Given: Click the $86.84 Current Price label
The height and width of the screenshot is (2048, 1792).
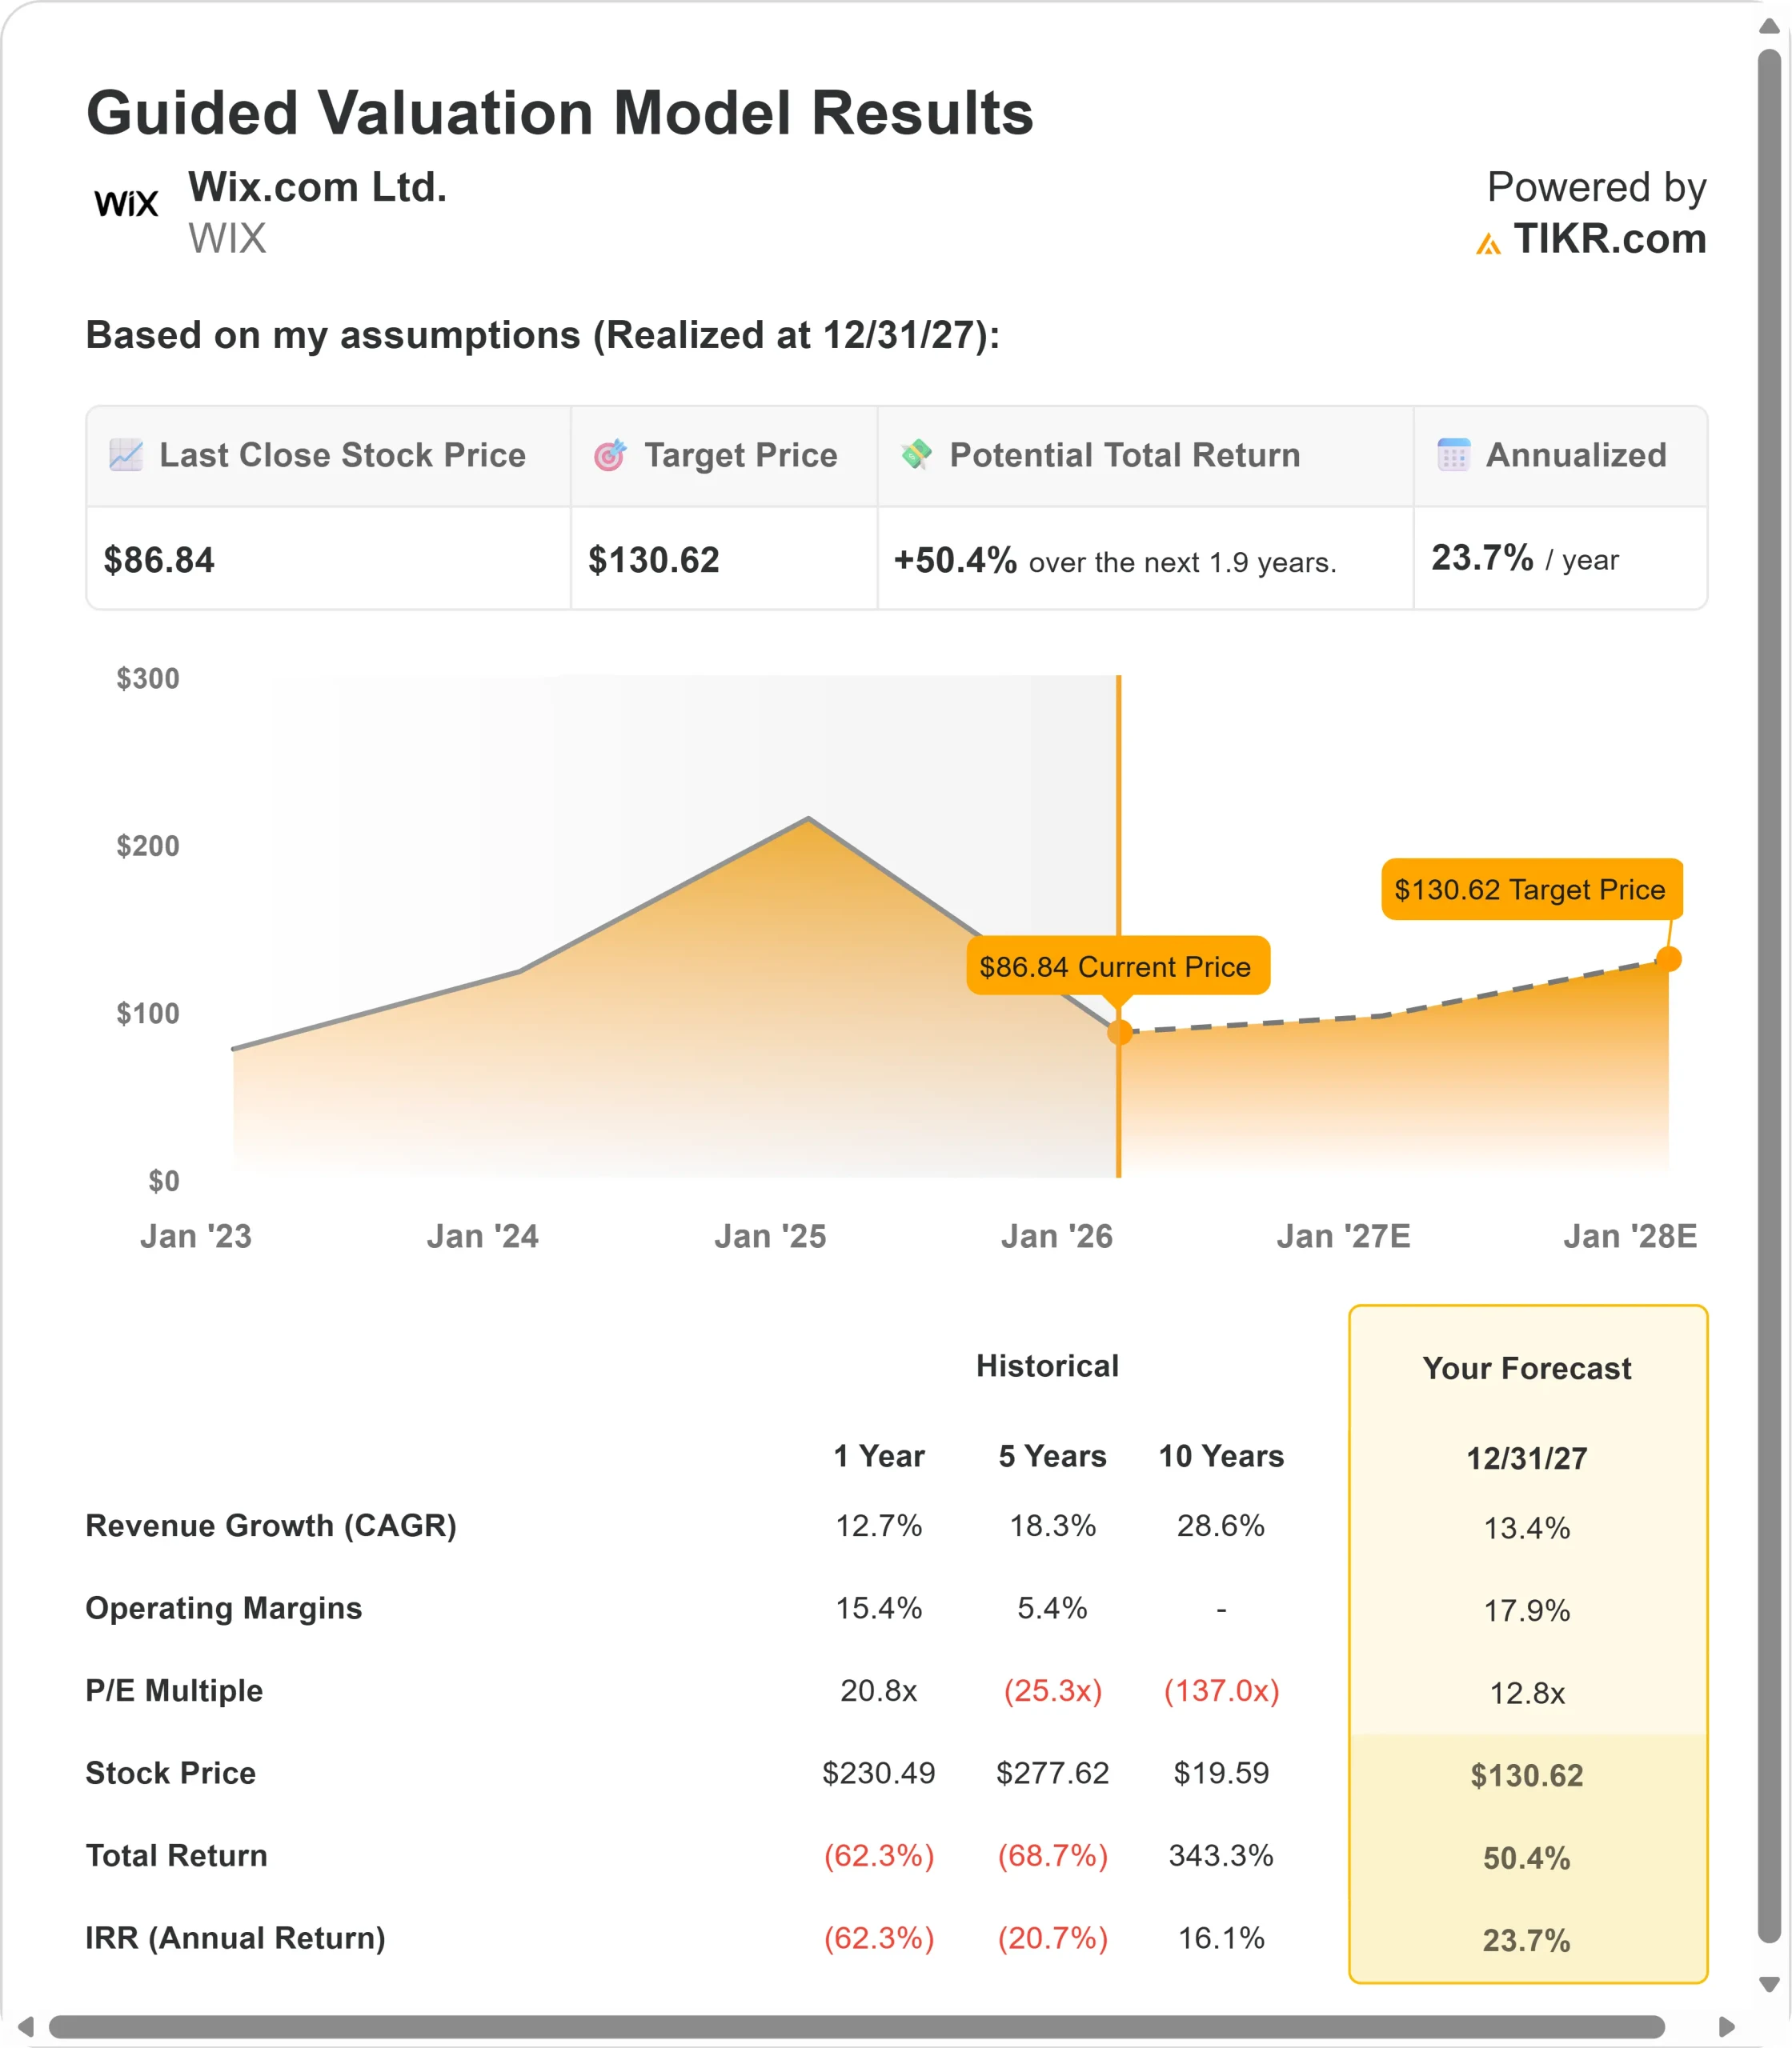Looking at the screenshot, I should [1117, 966].
